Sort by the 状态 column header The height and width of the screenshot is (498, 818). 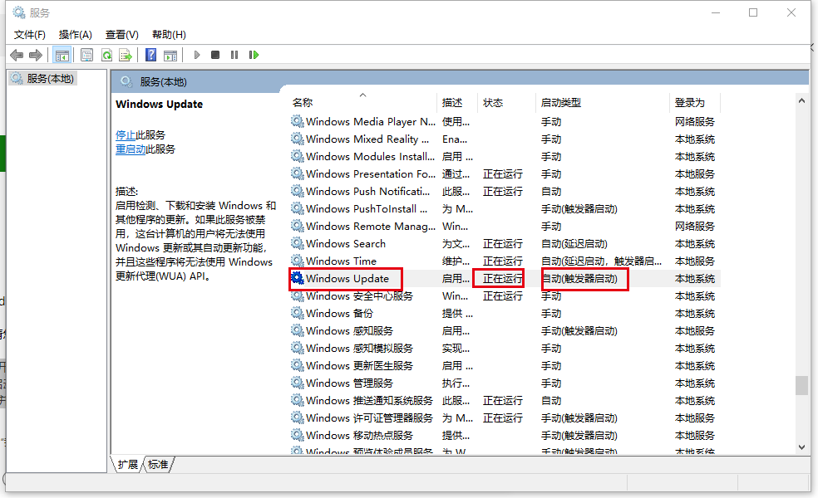click(493, 103)
